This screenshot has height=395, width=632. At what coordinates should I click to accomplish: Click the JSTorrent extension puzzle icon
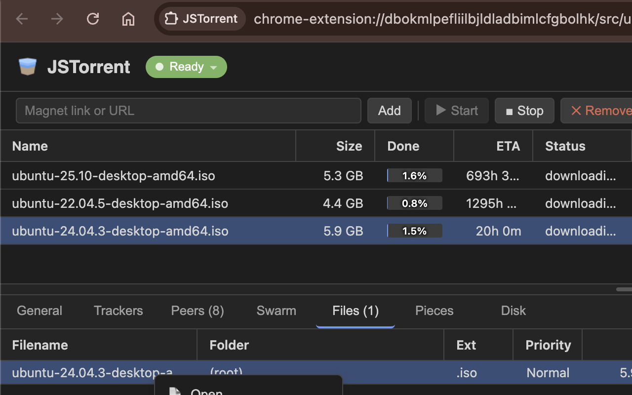[171, 19]
